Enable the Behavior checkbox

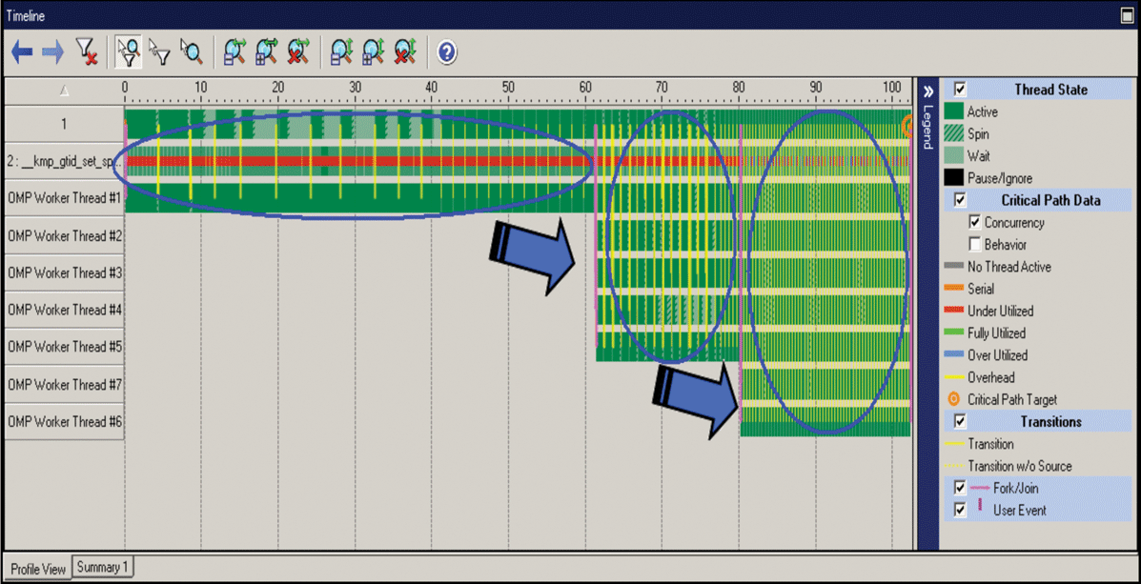click(x=974, y=245)
